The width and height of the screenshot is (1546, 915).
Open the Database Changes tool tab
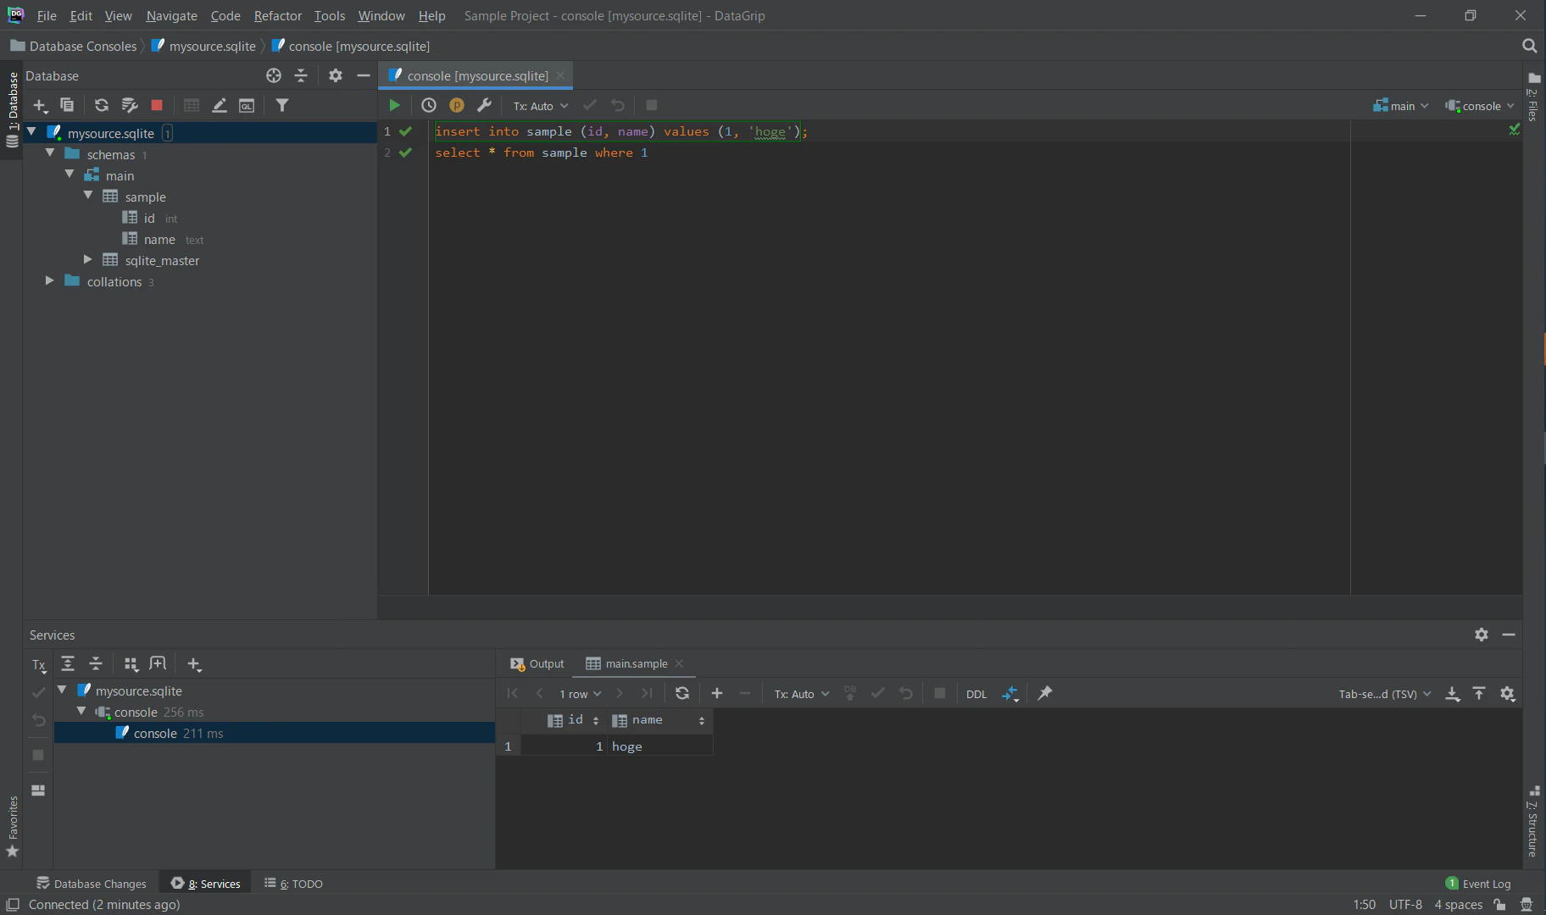(x=92, y=883)
